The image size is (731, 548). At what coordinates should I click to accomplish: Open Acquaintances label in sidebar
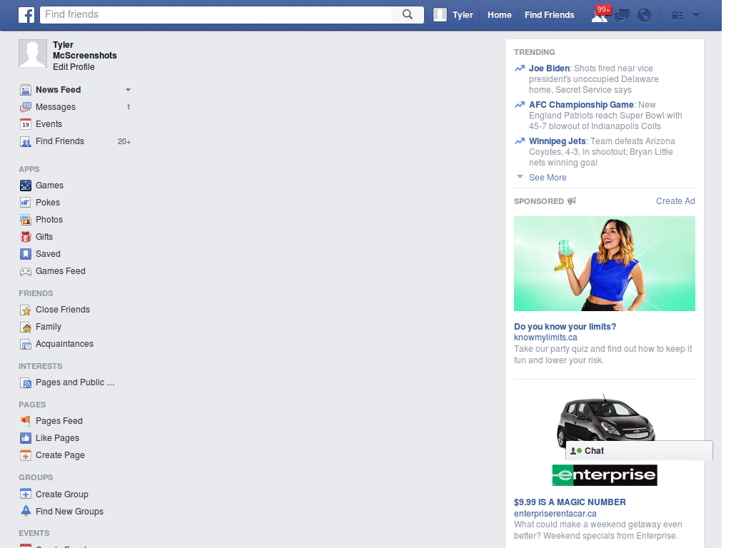[x=64, y=344]
